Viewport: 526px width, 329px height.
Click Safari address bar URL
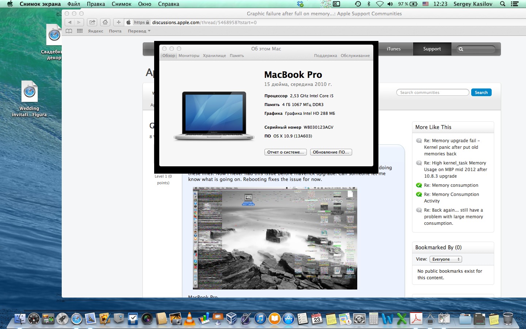[204, 22]
